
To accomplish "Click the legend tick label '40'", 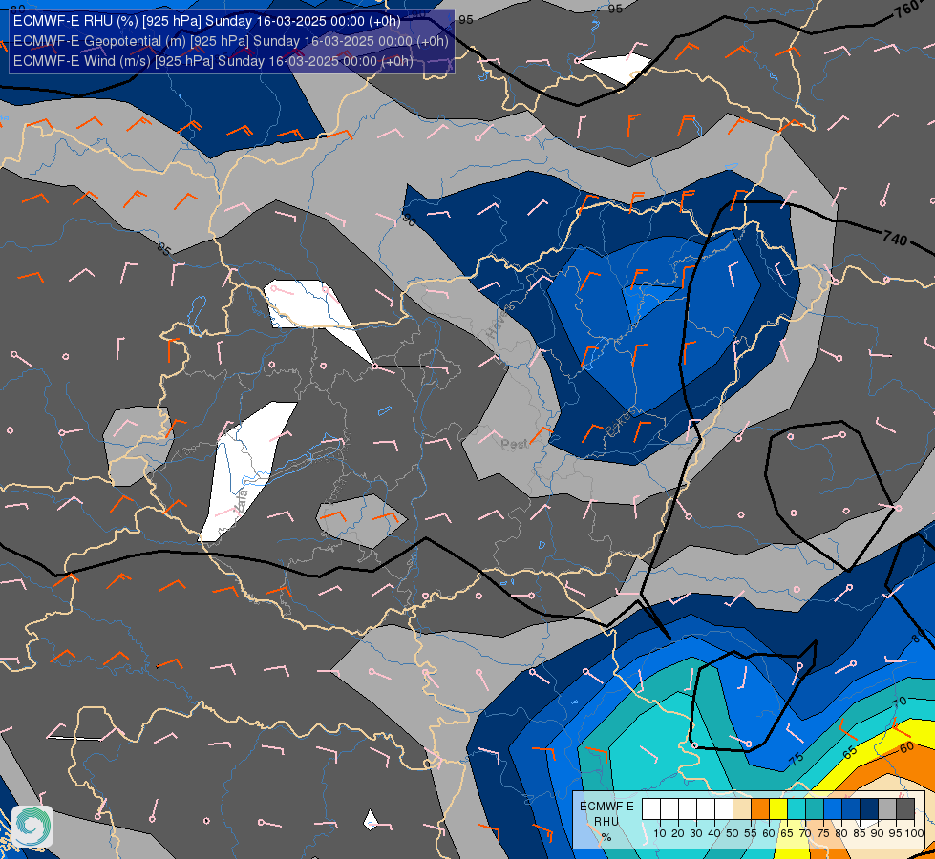I will click(714, 833).
